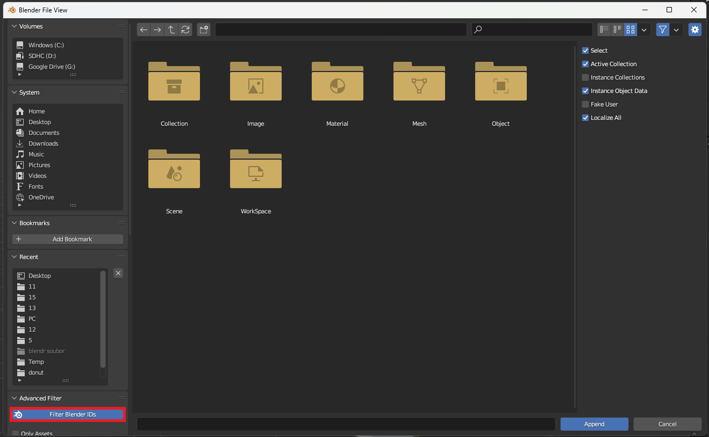Refresh the file list
This screenshot has width=709, height=437.
click(185, 30)
